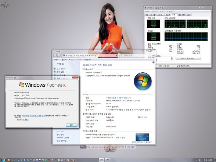
Task: Open the 보기(V) menu in System window
Action: click(71, 60)
